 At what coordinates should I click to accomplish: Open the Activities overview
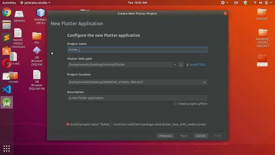tap(9, 3)
